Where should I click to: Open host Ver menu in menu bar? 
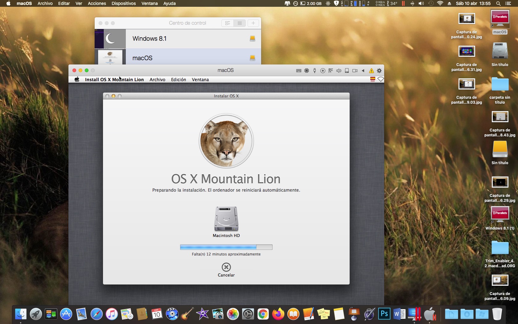[x=79, y=3]
